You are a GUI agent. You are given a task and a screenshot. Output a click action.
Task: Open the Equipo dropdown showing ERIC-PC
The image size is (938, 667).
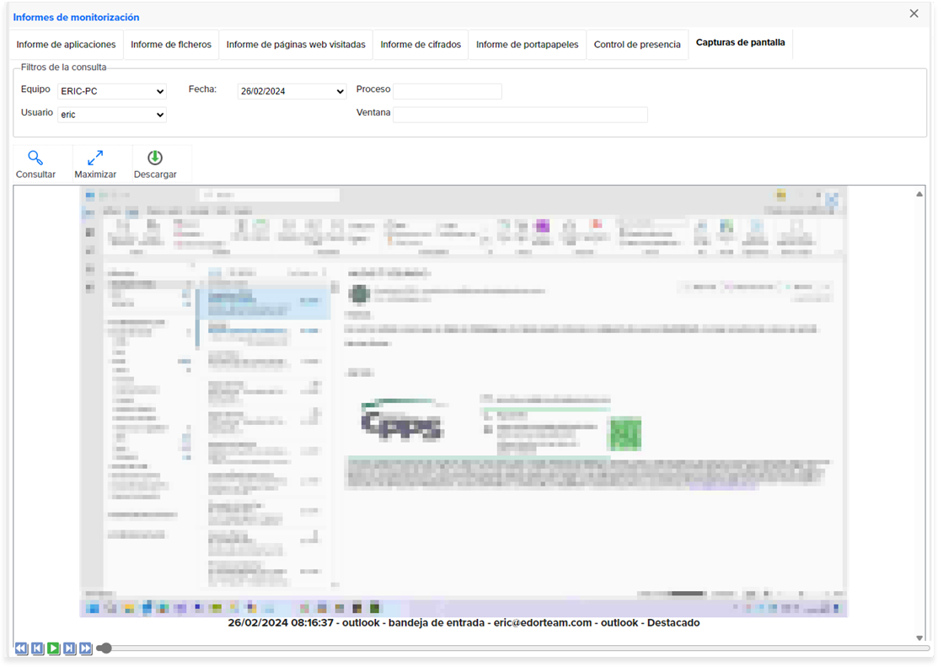point(112,91)
